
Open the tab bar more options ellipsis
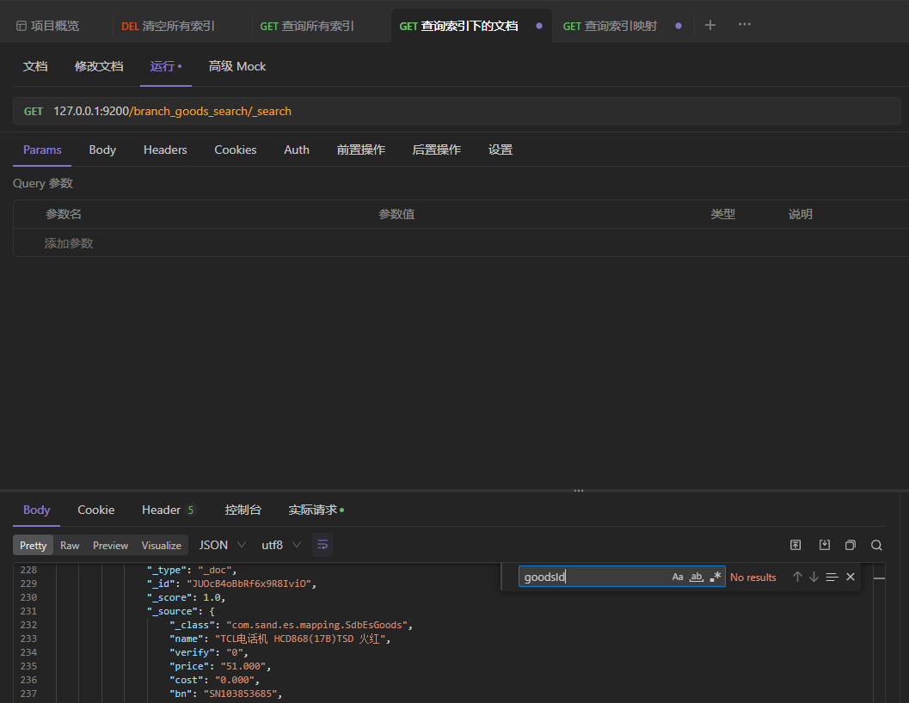[x=745, y=24]
